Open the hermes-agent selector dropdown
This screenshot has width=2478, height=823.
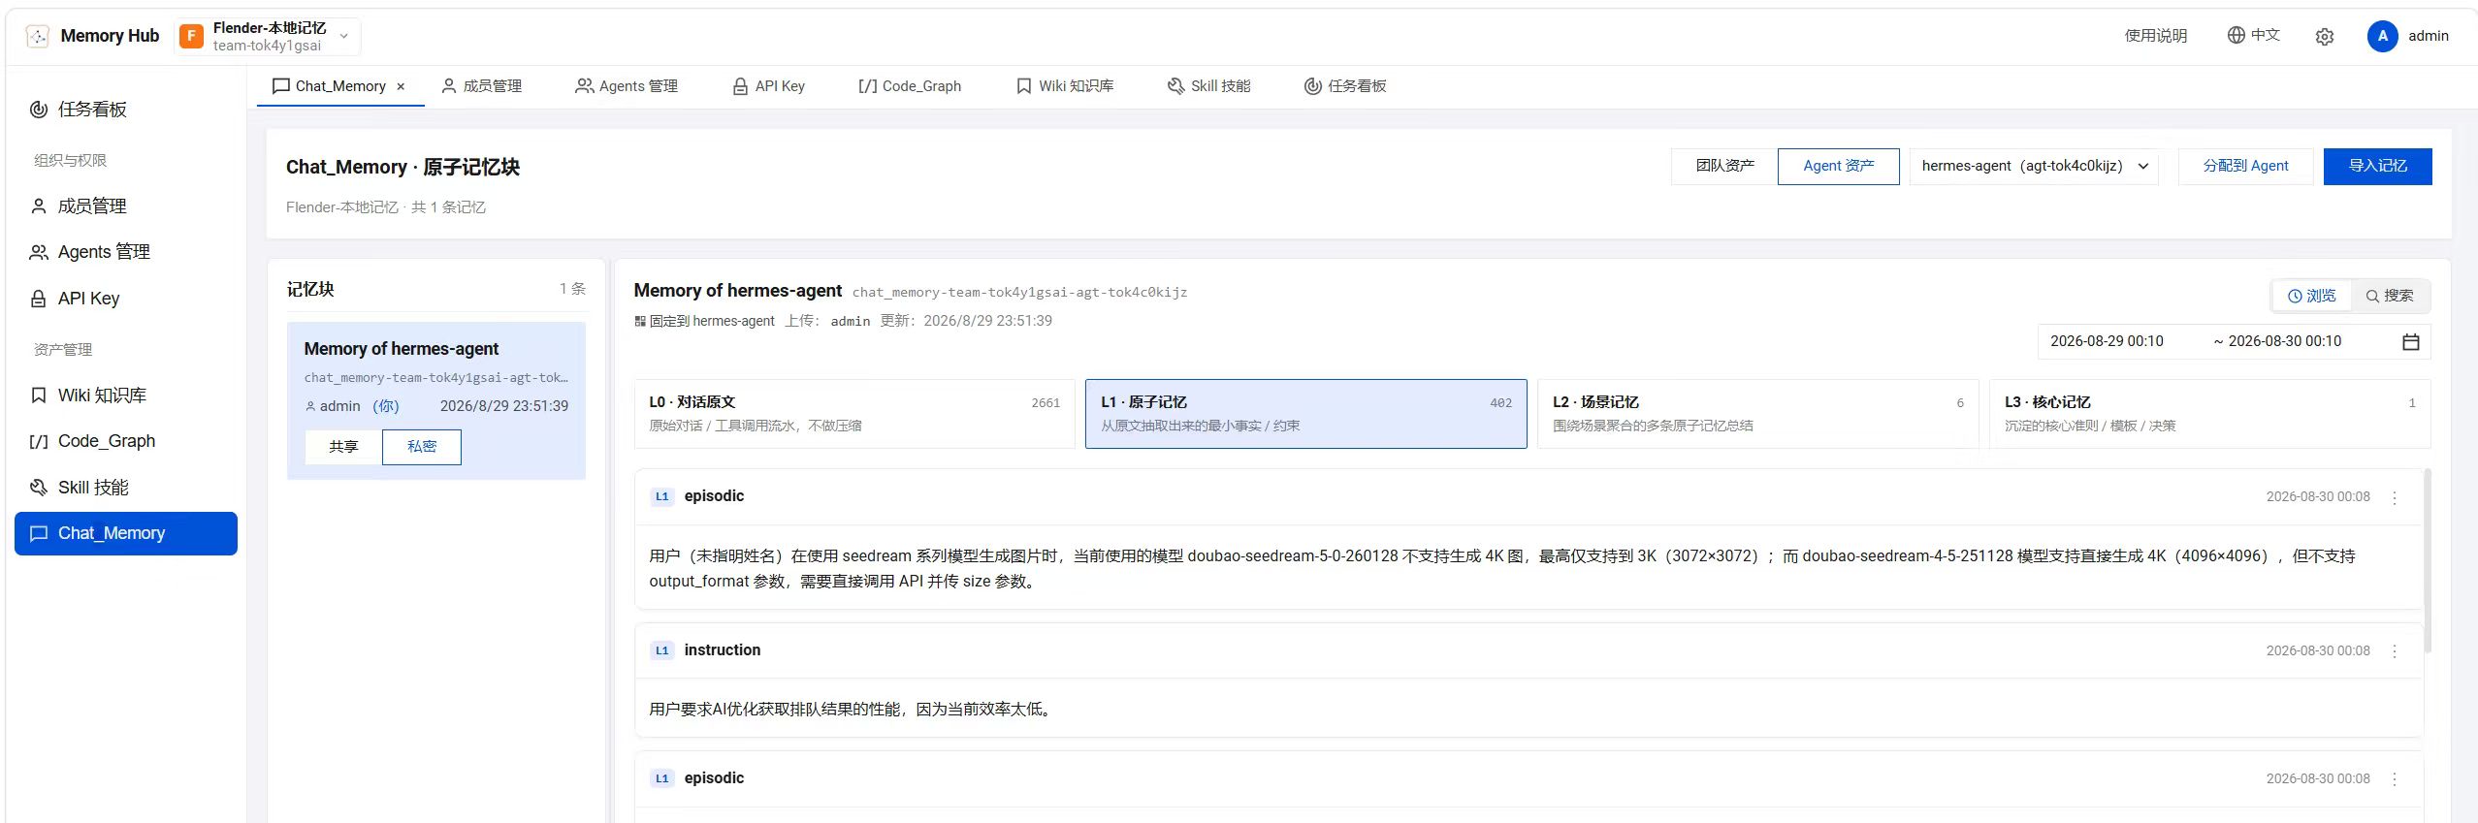click(x=2034, y=166)
